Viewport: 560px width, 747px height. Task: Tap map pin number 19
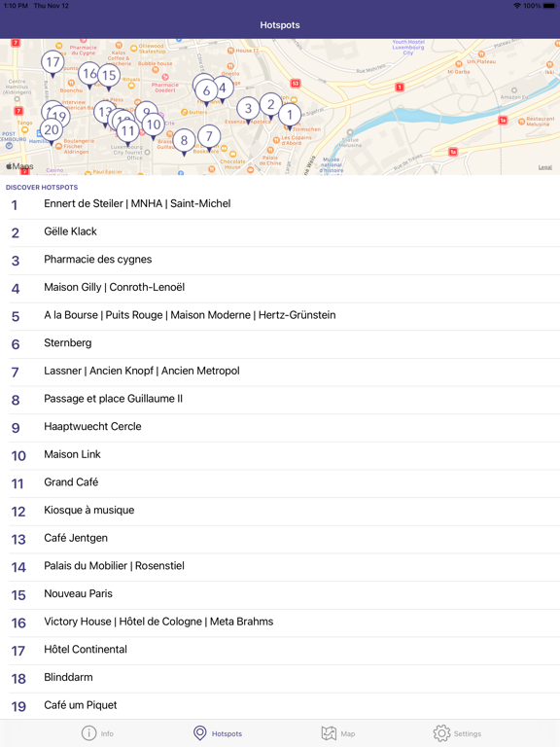pos(61,117)
